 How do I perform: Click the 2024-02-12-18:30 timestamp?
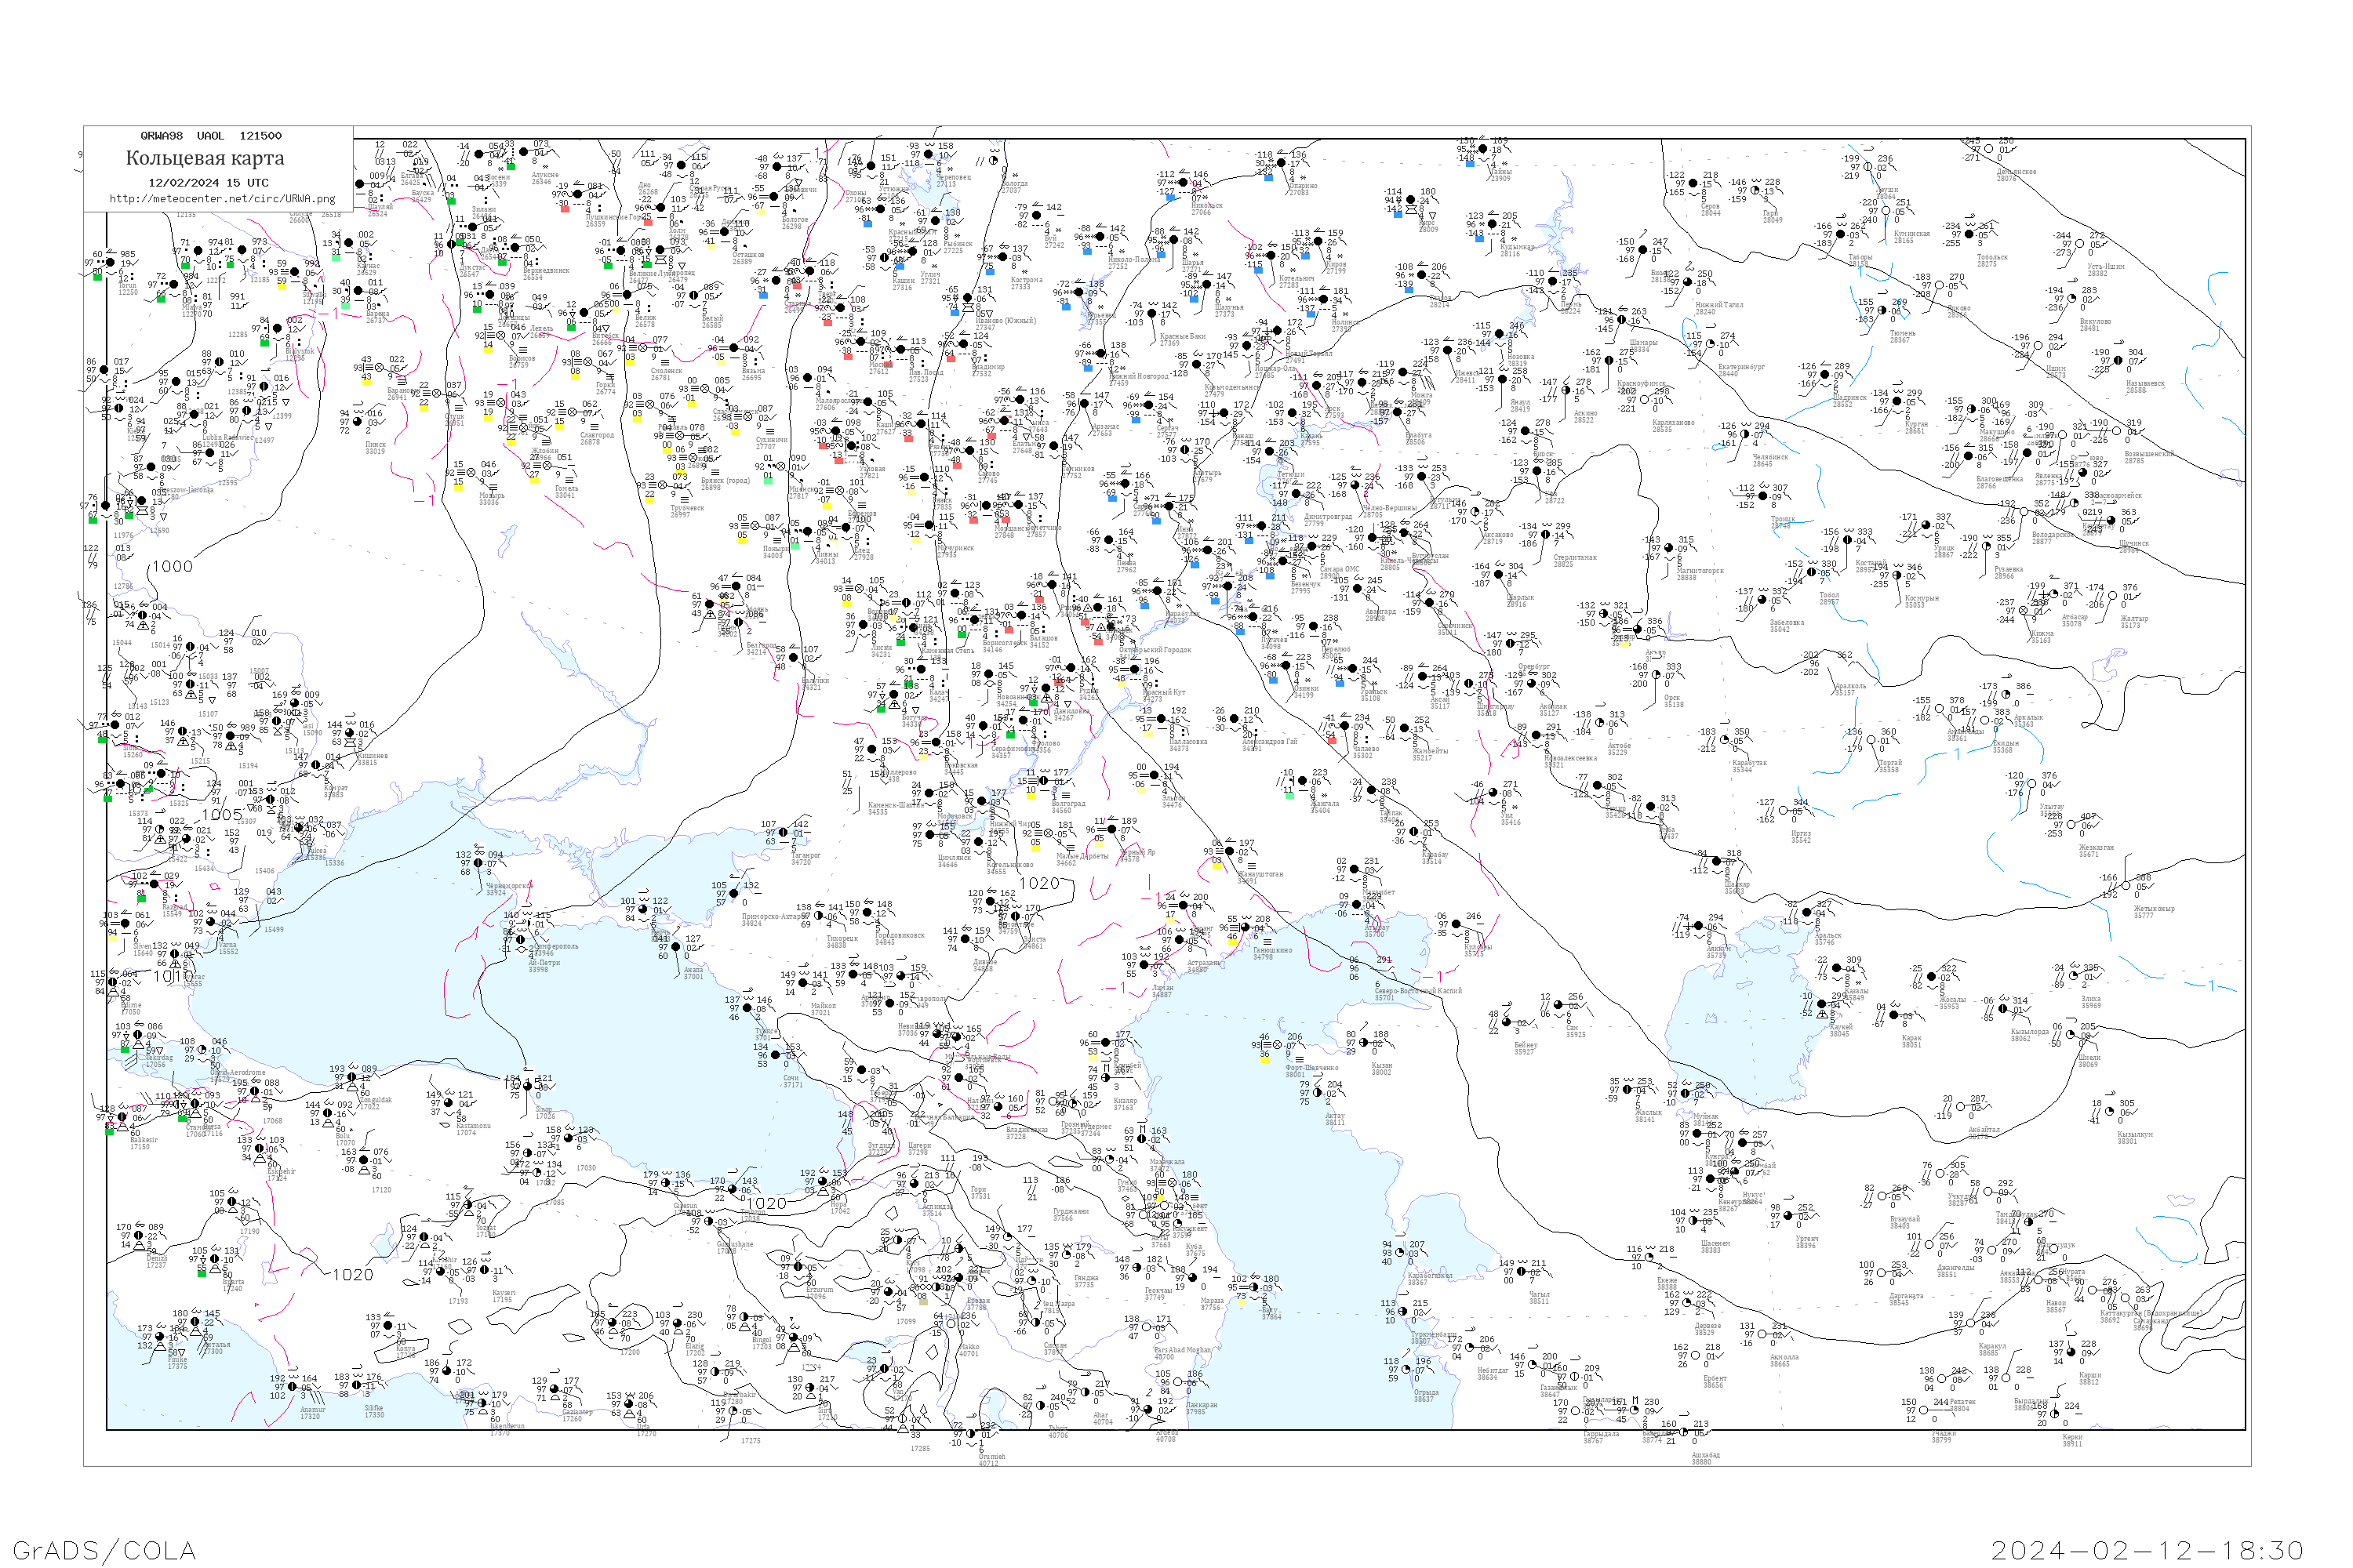[2147, 1550]
